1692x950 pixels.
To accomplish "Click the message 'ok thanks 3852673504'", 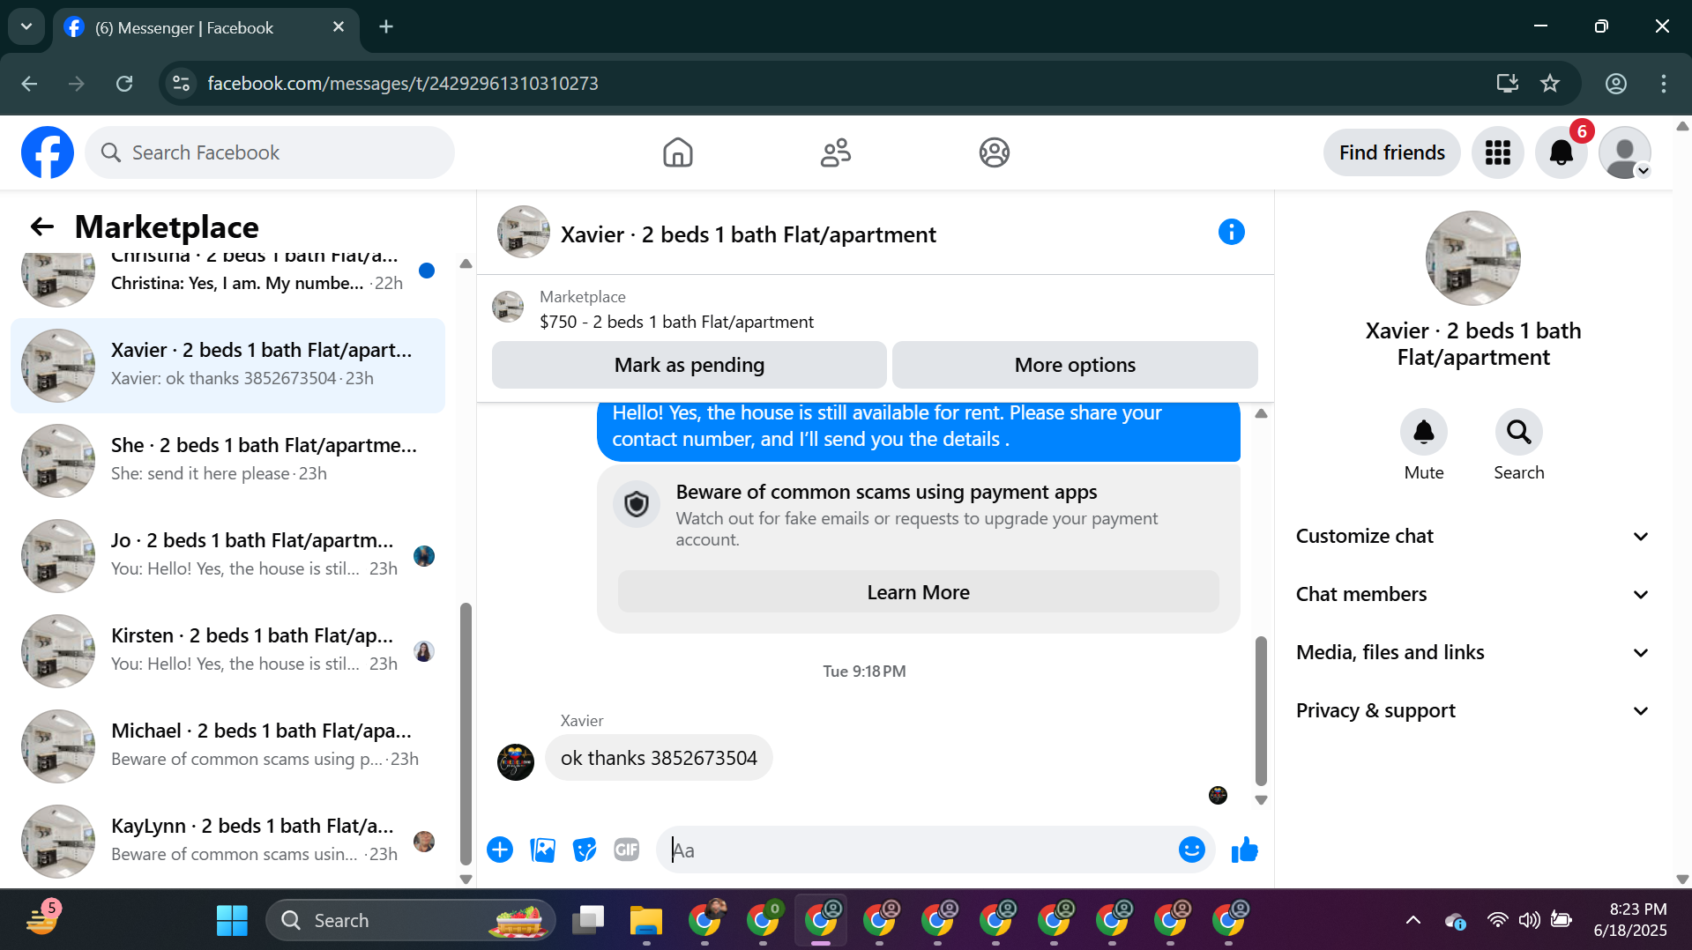I will pos(659,758).
